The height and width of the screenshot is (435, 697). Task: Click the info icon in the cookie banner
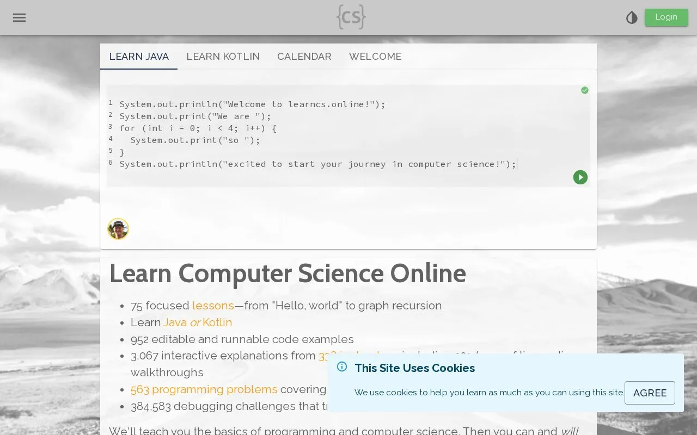point(342,366)
